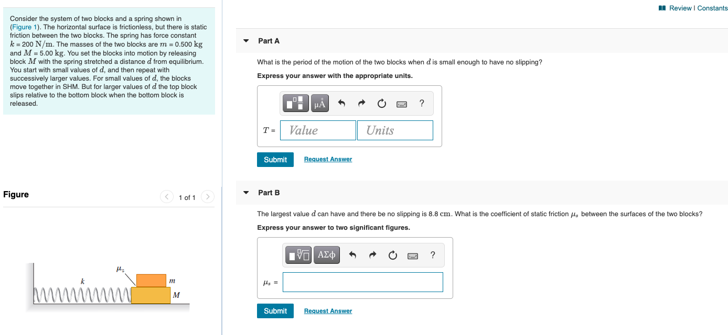Redo the last entry in Part A
Image resolution: width=728 pixels, height=335 pixels.
tap(361, 103)
